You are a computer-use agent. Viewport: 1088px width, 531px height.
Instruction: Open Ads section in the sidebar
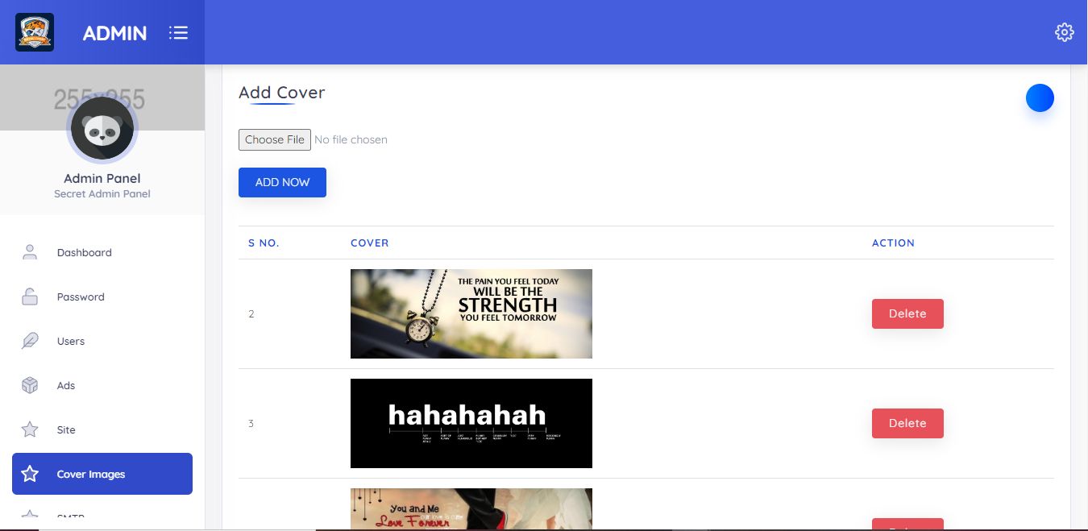(x=102, y=385)
